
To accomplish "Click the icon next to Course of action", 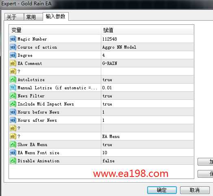I will (x=13, y=47).
